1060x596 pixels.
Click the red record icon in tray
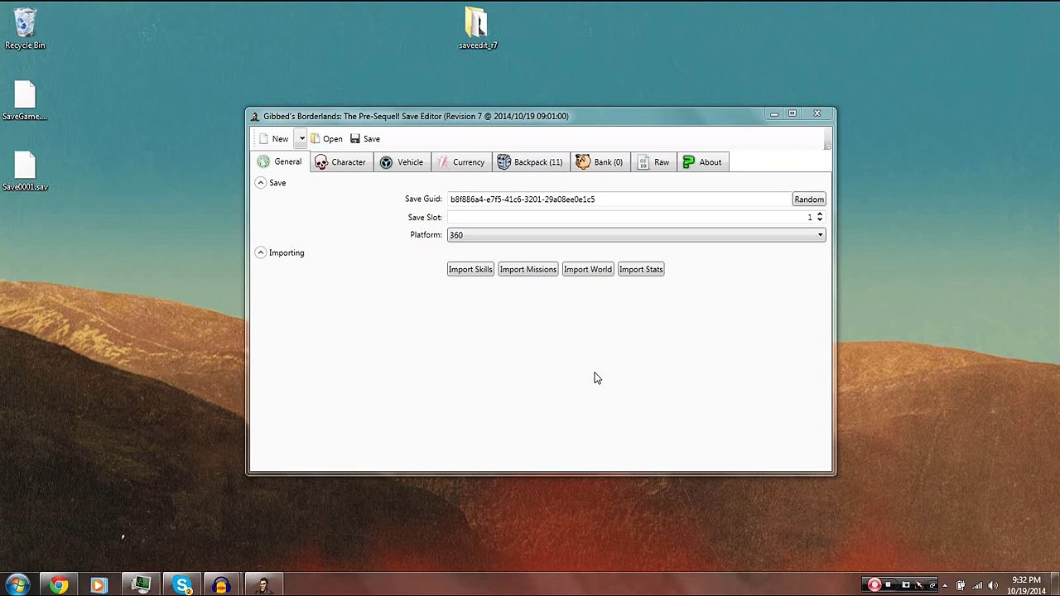tap(874, 585)
